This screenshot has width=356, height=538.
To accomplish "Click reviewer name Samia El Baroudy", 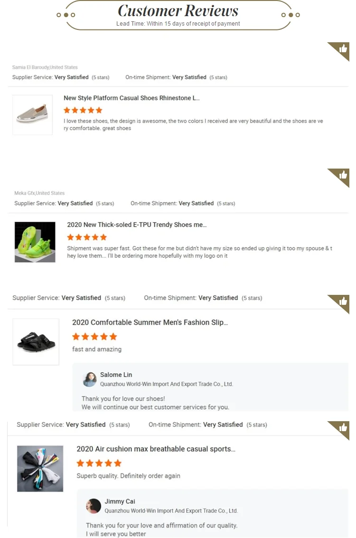I will (30, 67).
